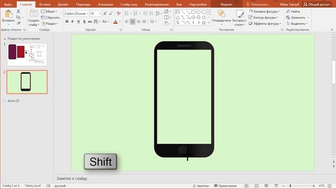Start slideshow from the status bar icon
The width and height of the screenshot is (336, 189).
point(276,186)
